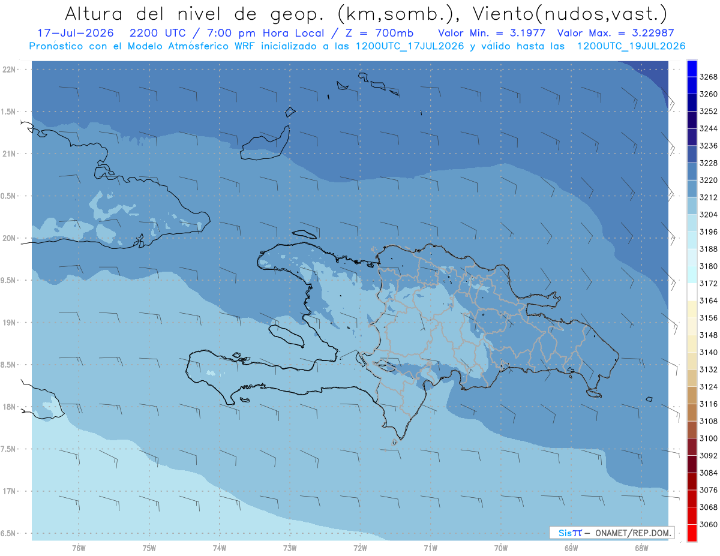Screen dimensions: 720x556
Task: Click the longitude axis label "69W"
Action: pyautogui.click(x=571, y=548)
